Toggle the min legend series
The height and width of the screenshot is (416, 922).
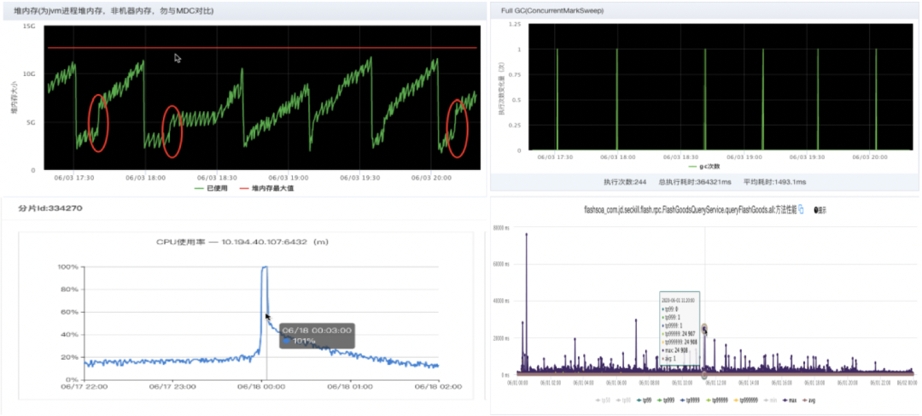[x=770, y=400]
